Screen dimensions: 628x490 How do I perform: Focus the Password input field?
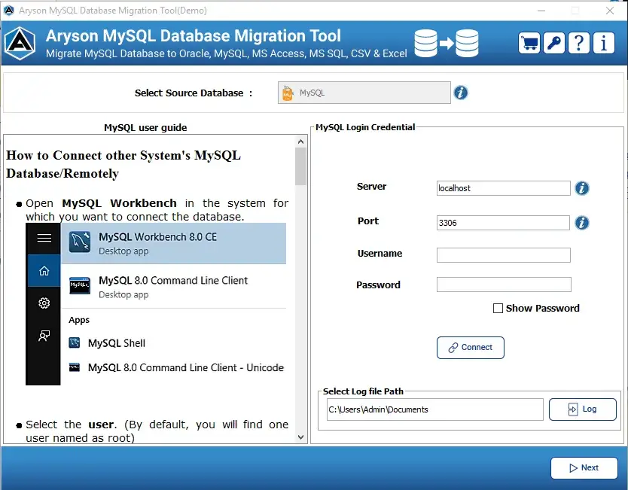(504, 285)
